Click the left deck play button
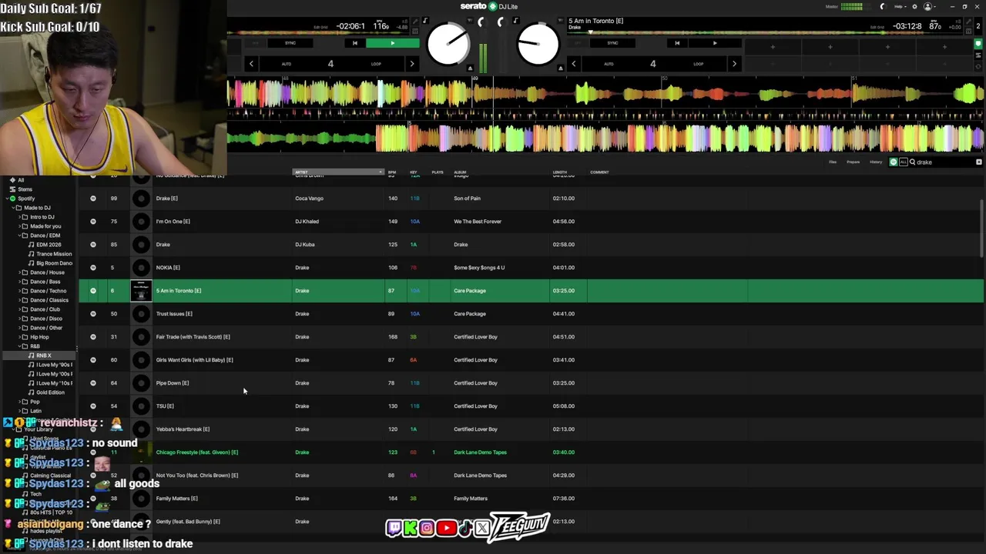The height and width of the screenshot is (554, 986). tap(392, 43)
